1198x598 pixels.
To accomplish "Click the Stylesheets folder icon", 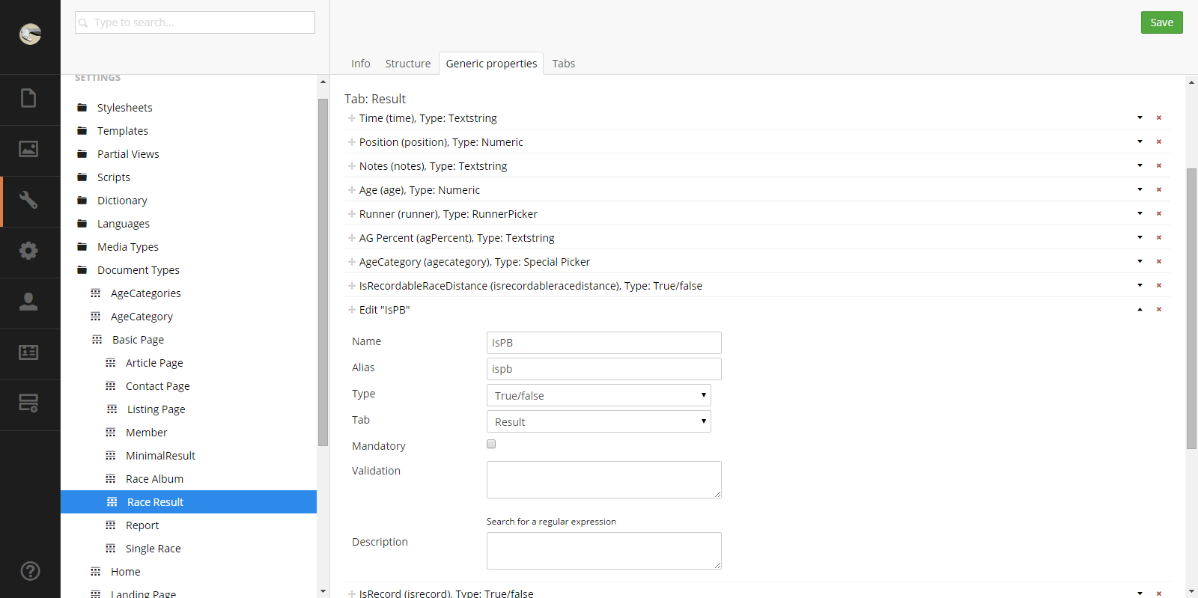I will [82, 108].
